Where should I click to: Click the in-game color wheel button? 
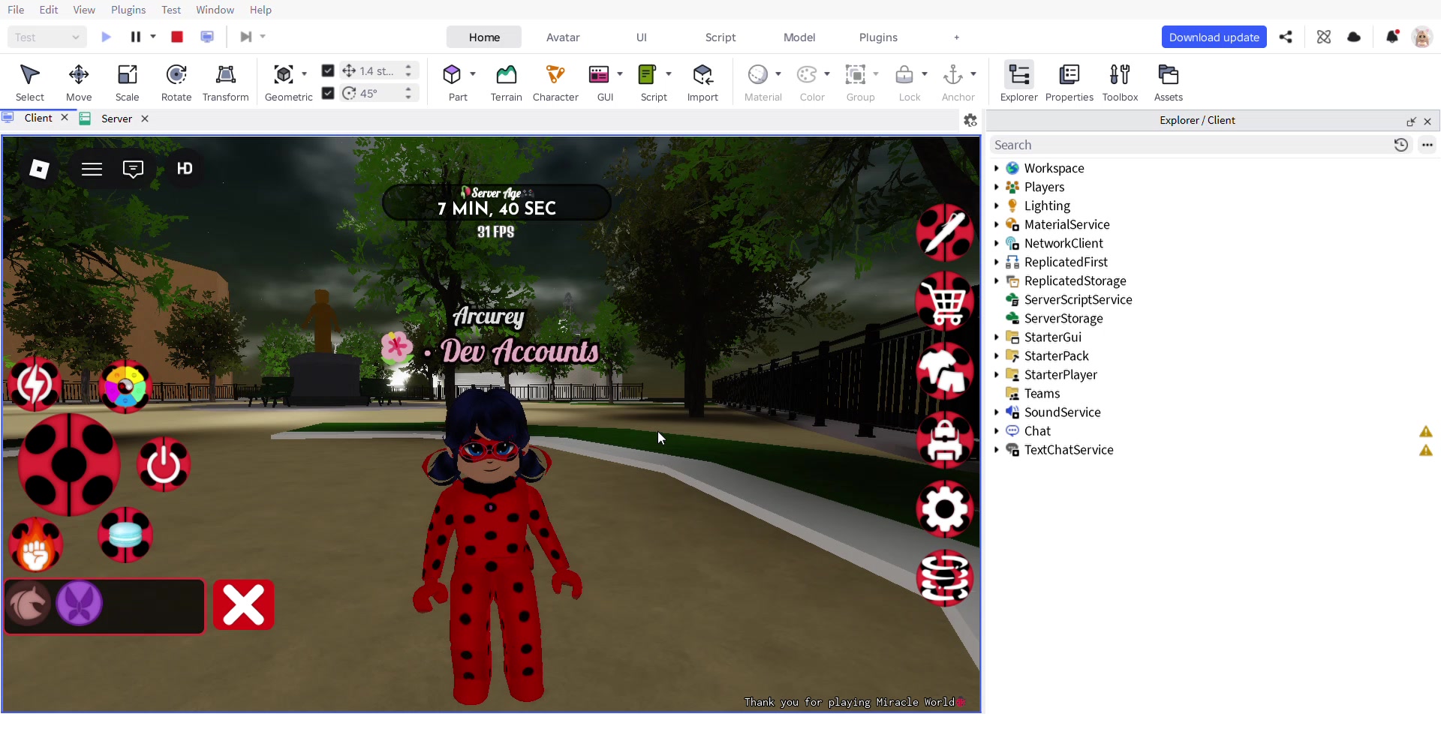coord(125,387)
